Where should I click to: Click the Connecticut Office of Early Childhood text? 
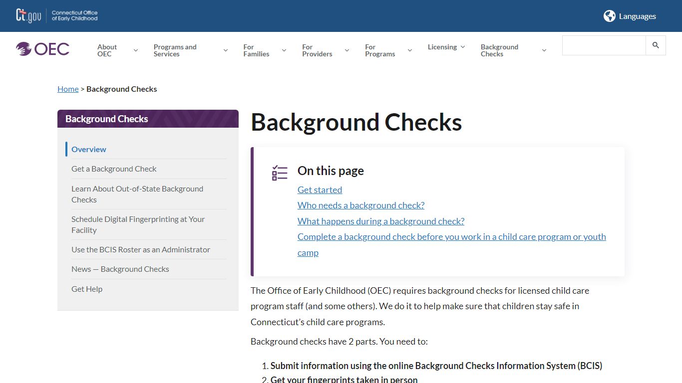(x=74, y=16)
